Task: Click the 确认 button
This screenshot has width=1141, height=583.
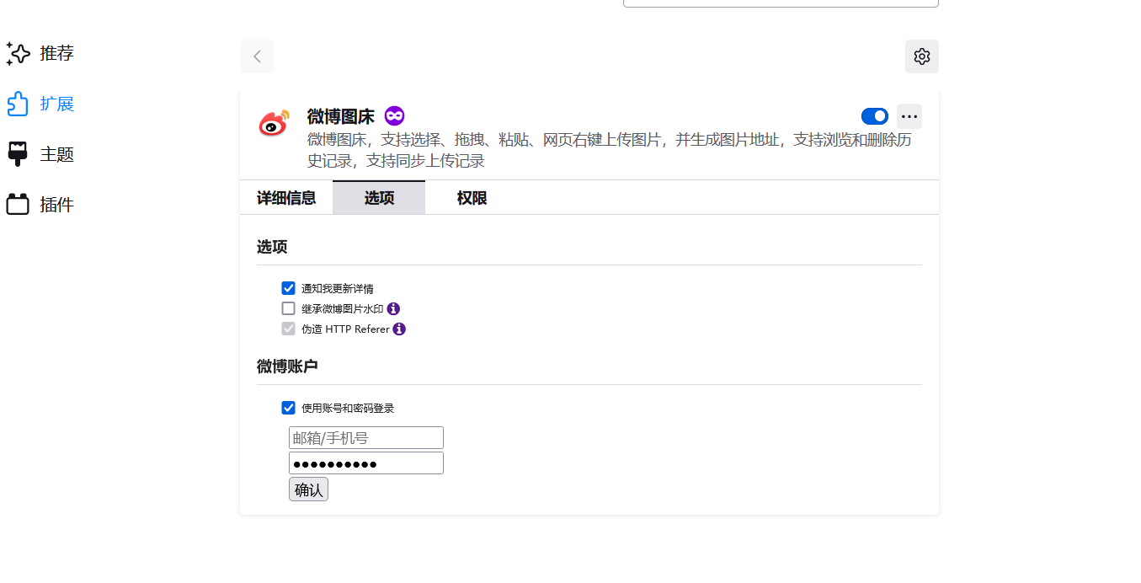Action: point(308,489)
